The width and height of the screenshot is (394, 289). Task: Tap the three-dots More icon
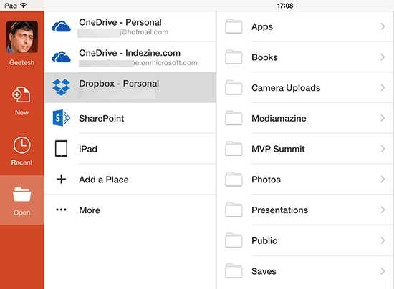point(61,210)
